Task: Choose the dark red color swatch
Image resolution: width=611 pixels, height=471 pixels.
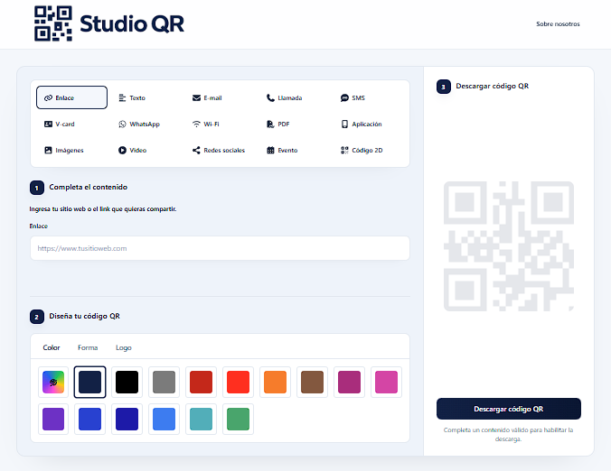Action: click(201, 382)
